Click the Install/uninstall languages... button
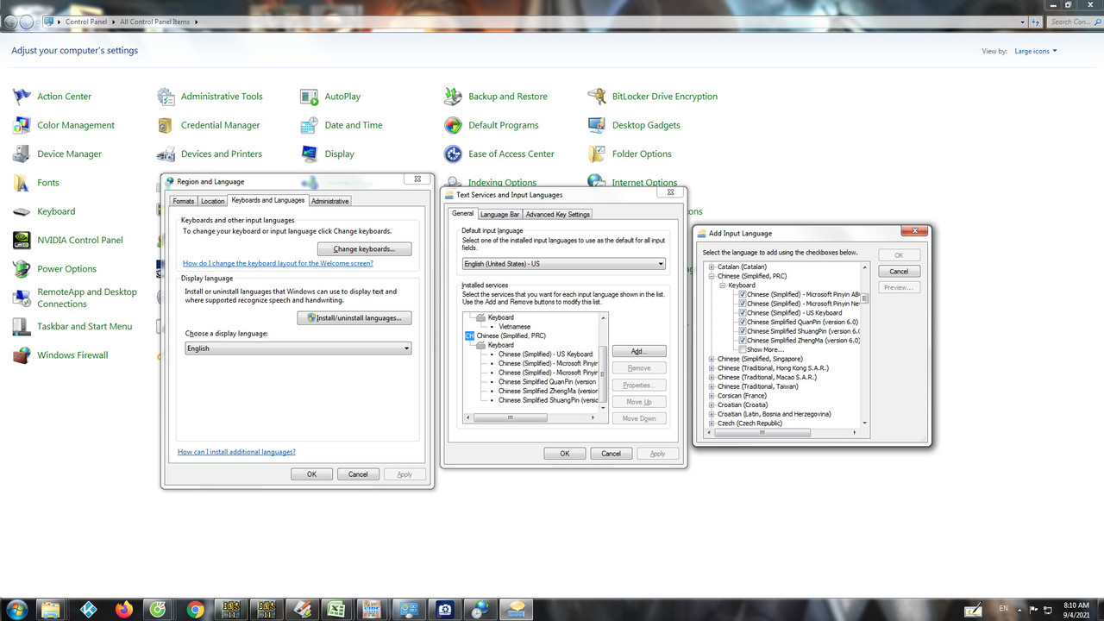The width and height of the screenshot is (1104, 621). [x=354, y=317]
